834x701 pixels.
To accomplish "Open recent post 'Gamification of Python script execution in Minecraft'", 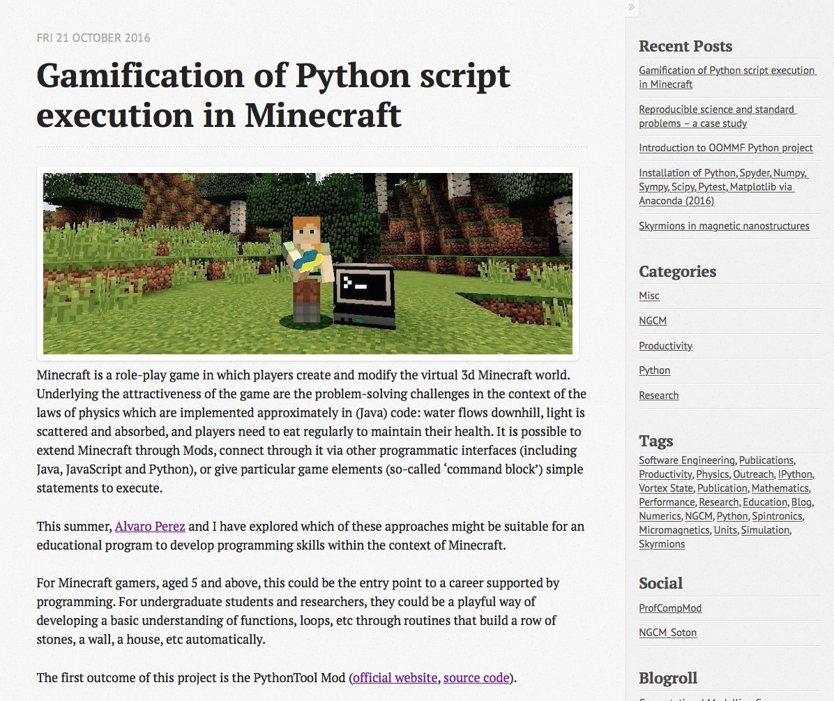I will coord(727,77).
